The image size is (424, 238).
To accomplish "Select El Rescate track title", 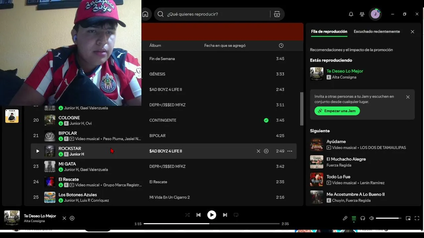I will click(x=69, y=179).
